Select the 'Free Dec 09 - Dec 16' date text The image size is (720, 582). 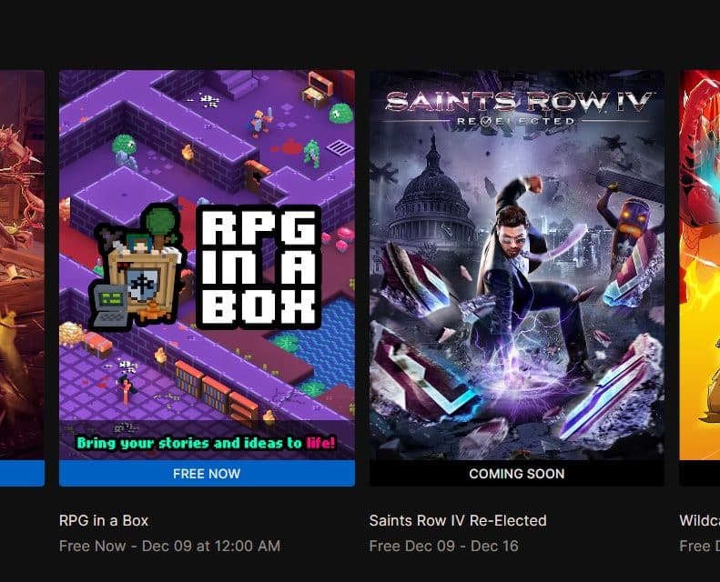(443, 546)
